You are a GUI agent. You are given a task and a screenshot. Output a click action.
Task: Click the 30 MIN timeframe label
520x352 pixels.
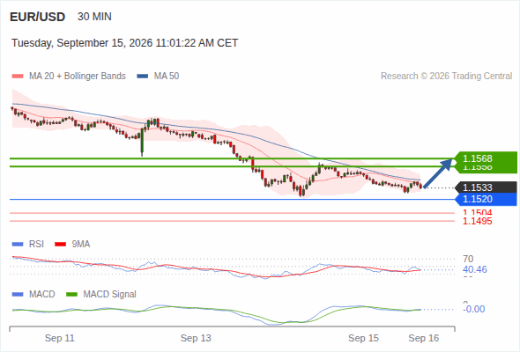click(x=94, y=17)
